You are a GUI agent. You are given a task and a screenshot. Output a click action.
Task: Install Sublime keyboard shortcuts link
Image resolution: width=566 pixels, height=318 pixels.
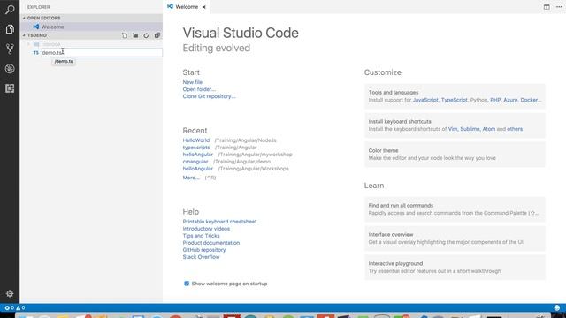point(470,129)
